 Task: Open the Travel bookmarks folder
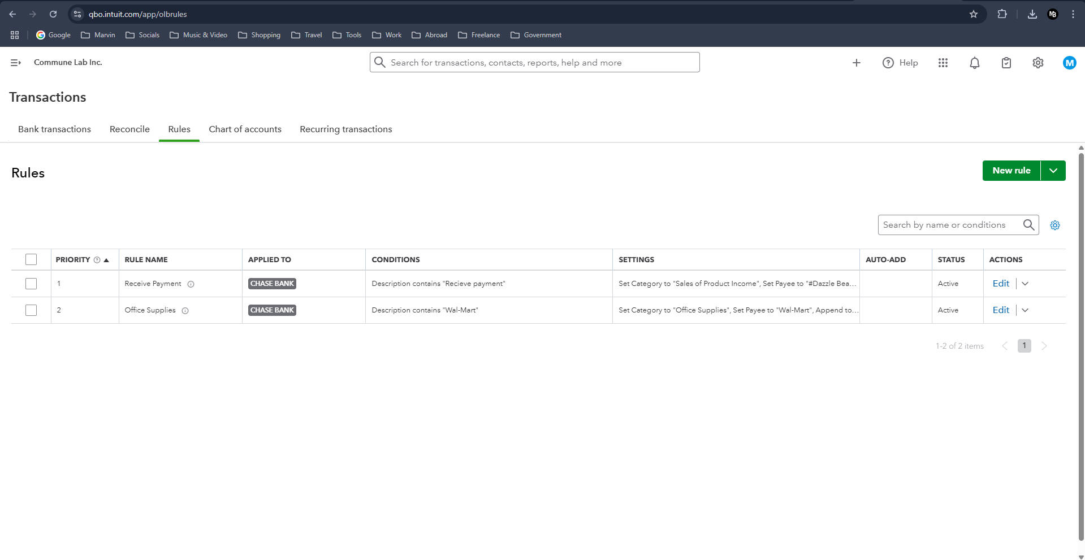point(306,35)
